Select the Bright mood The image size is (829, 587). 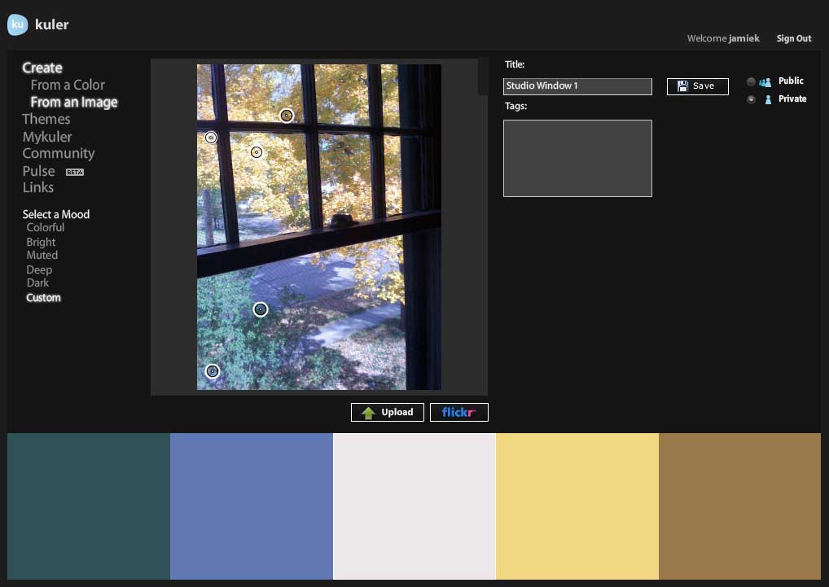(41, 243)
